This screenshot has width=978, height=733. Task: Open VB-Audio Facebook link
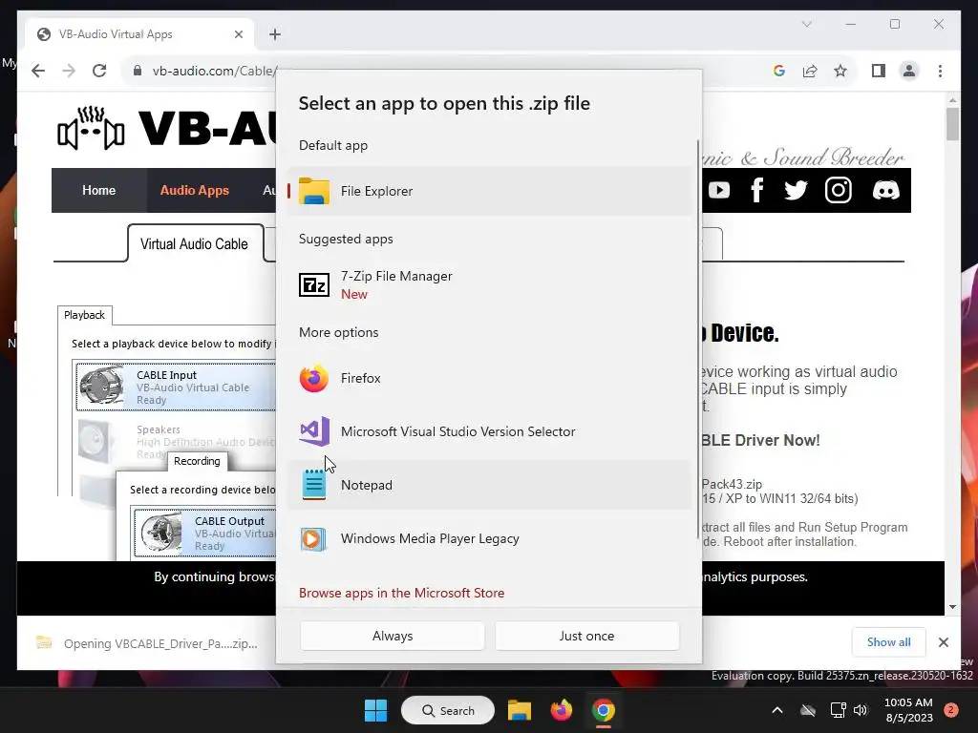coord(757,190)
